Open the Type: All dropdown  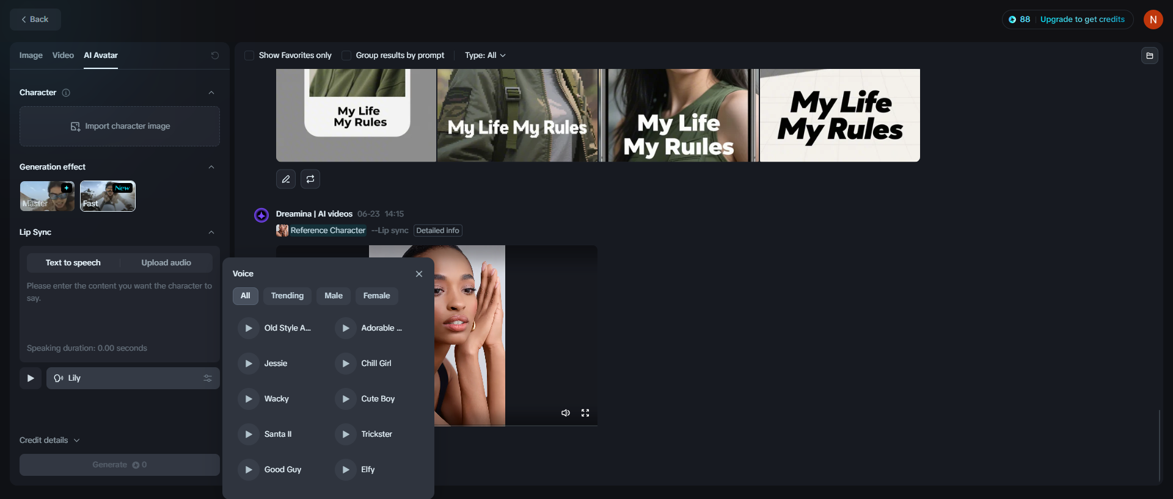click(485, 56)
